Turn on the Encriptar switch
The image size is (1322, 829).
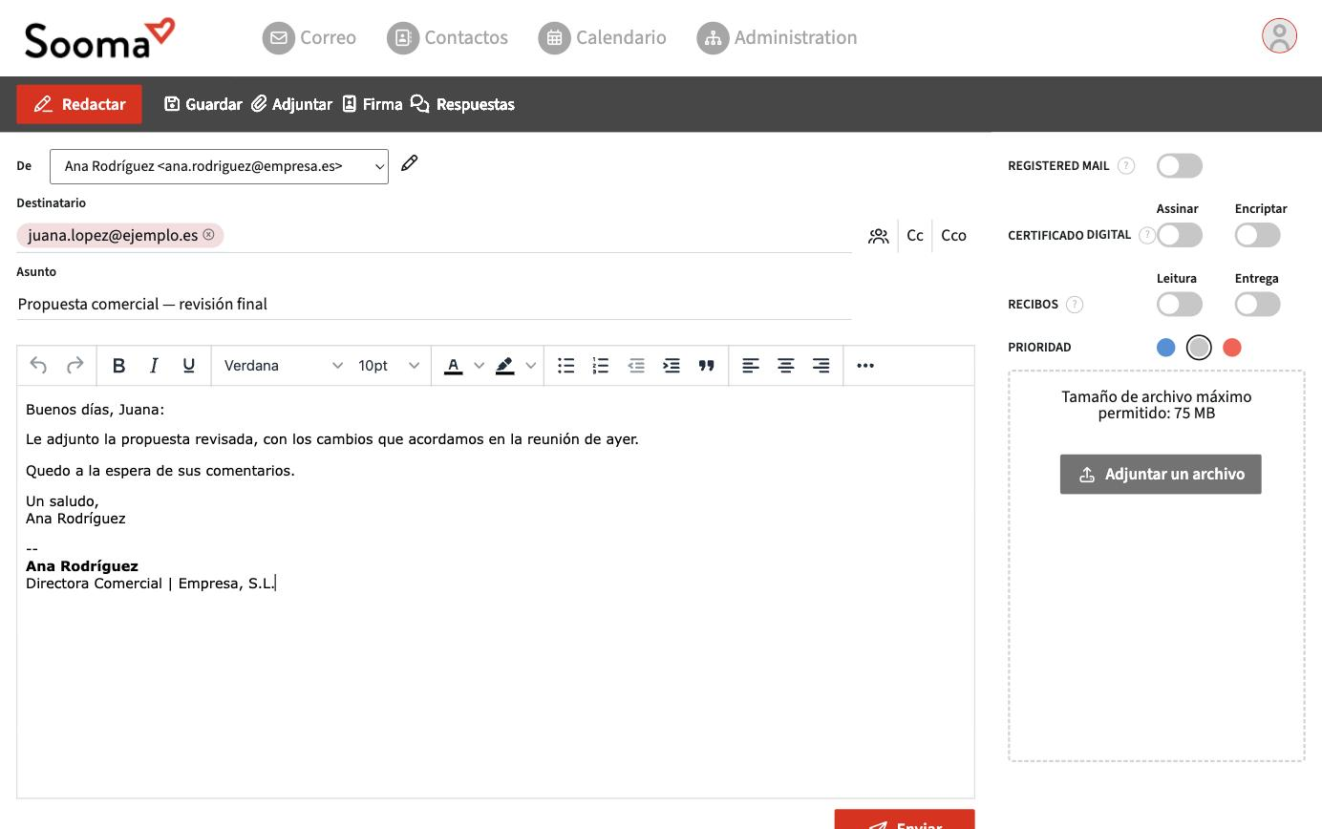point(1257,235)
